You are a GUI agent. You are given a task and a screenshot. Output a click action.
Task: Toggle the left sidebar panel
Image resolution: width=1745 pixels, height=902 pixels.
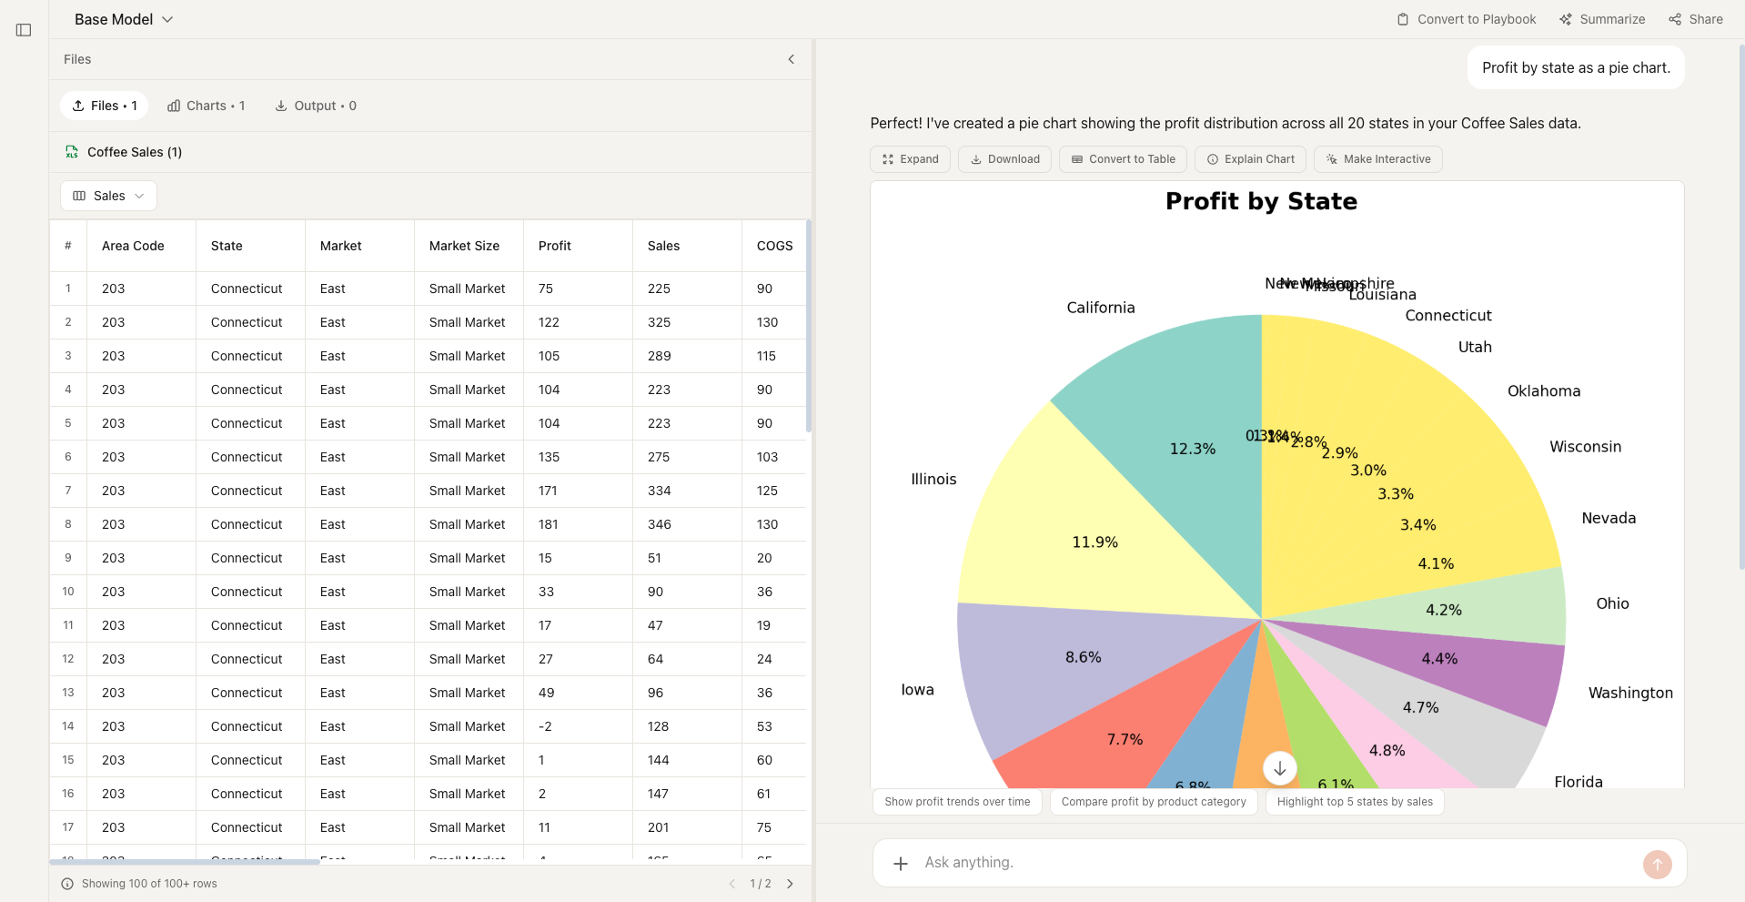[x=24, y=30]
